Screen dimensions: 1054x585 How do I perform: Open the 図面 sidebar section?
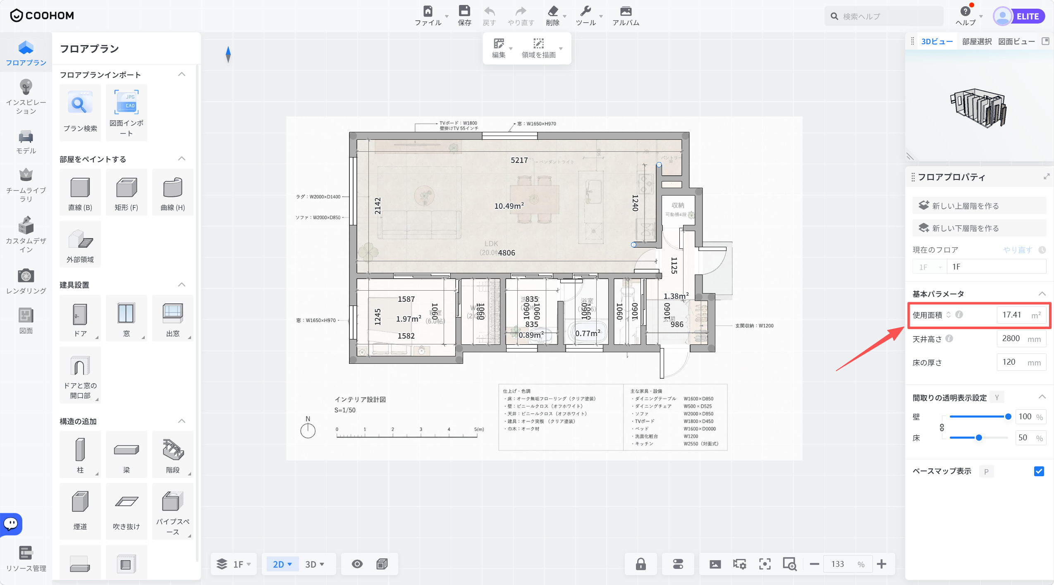[26, 321]
